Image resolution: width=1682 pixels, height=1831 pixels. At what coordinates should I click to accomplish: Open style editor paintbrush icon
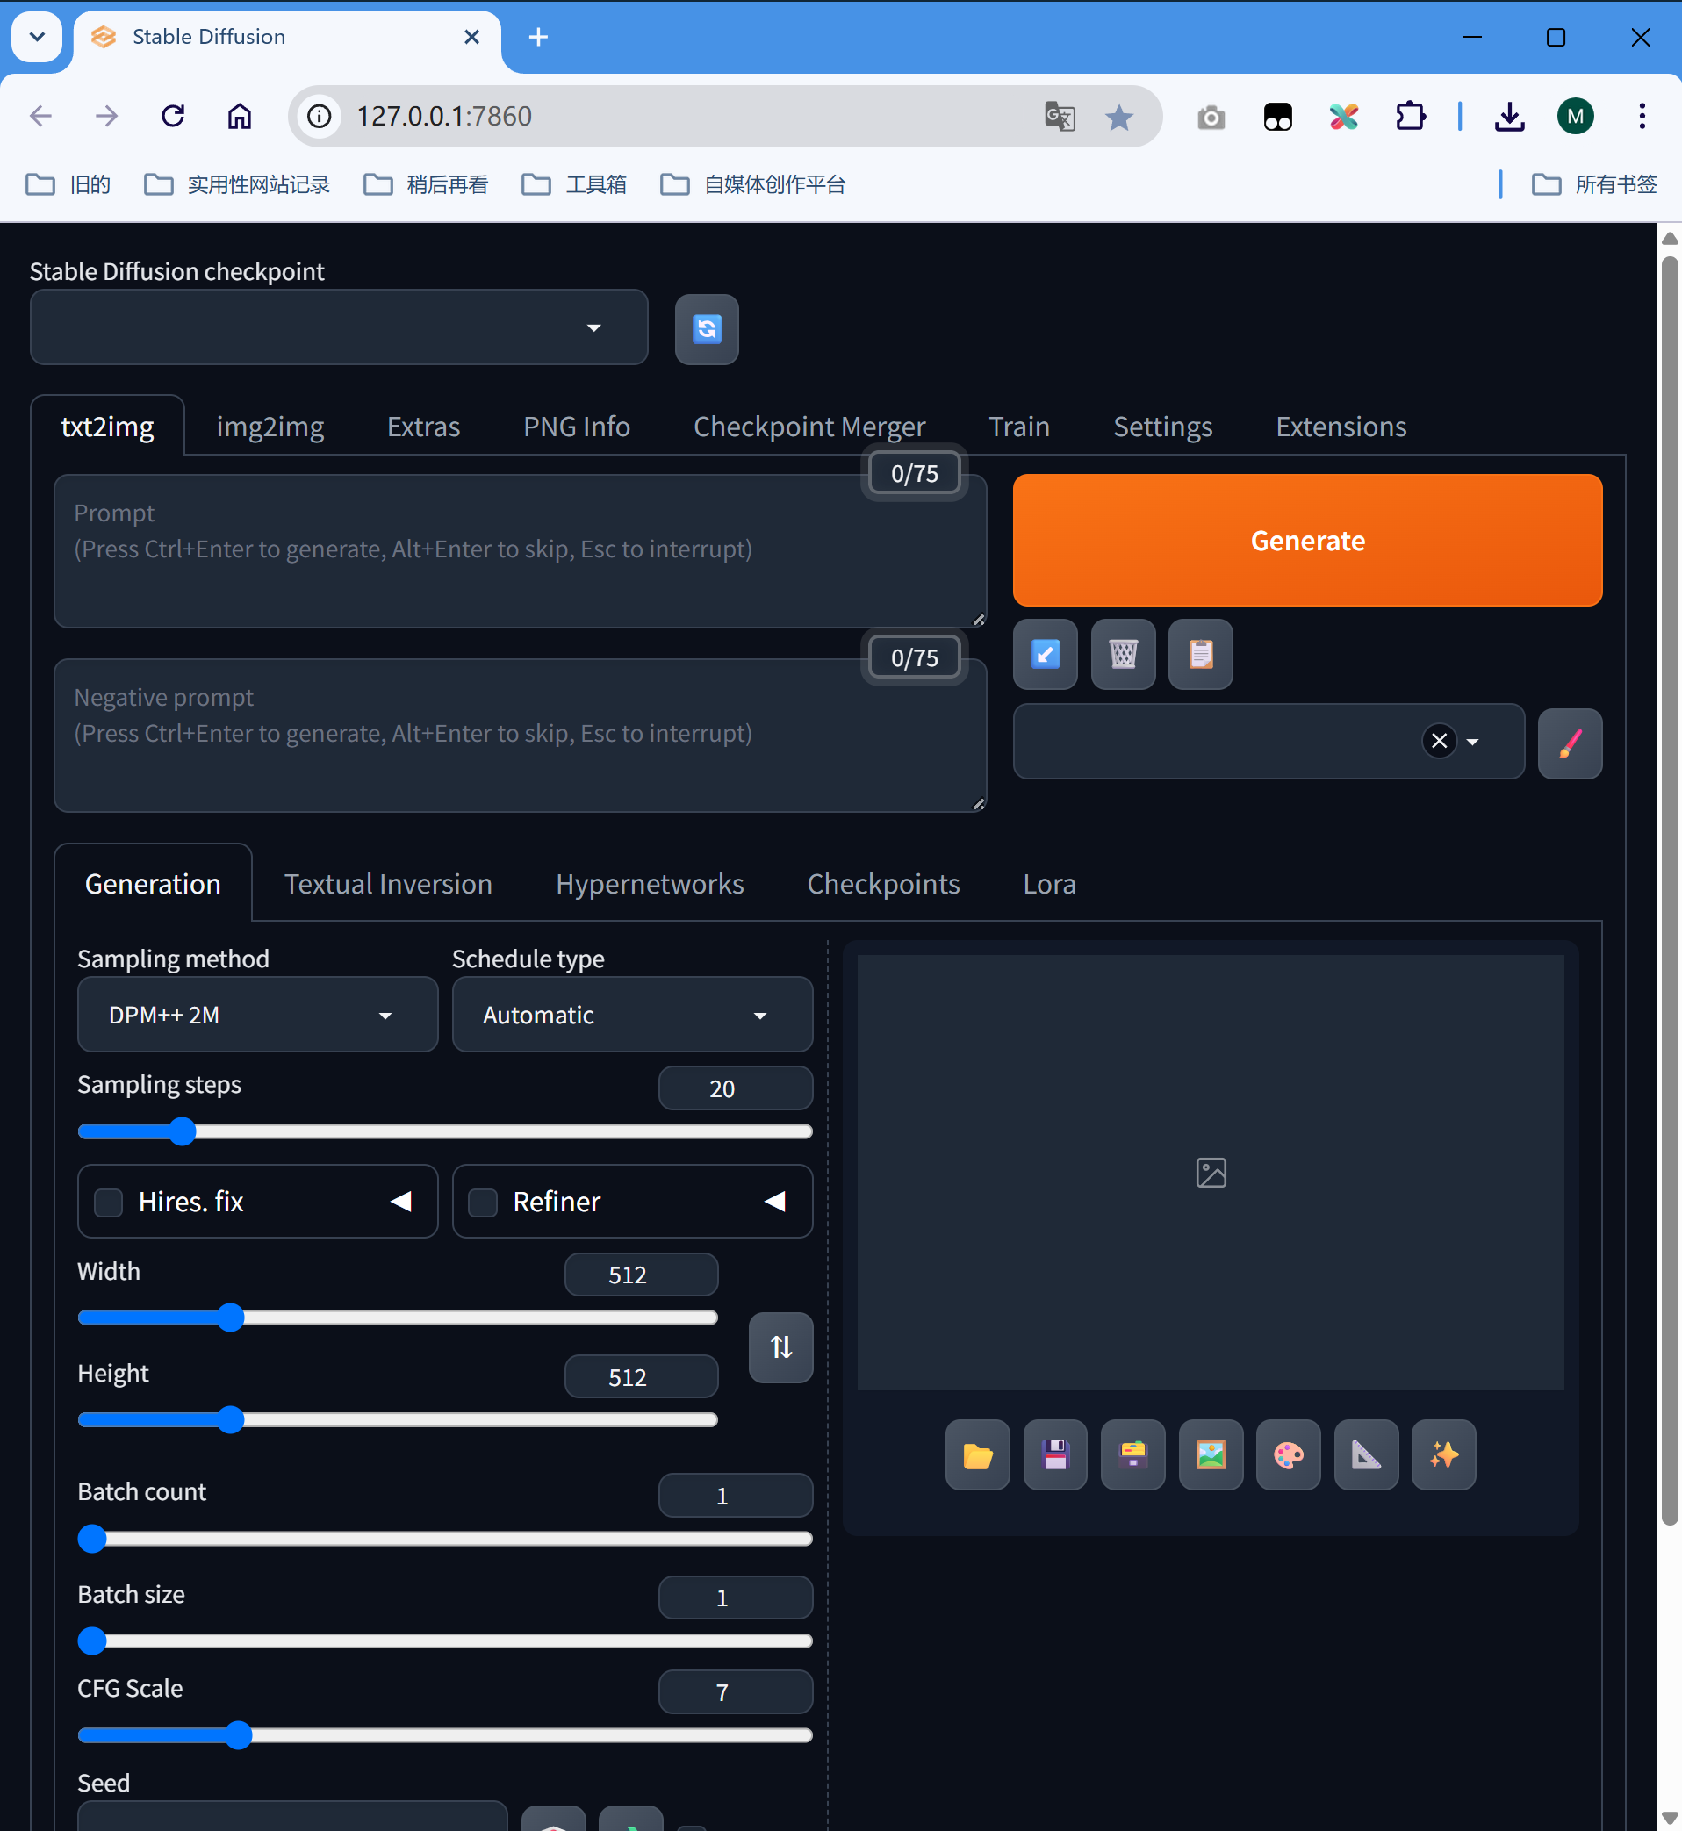[x=1570, y=743]
